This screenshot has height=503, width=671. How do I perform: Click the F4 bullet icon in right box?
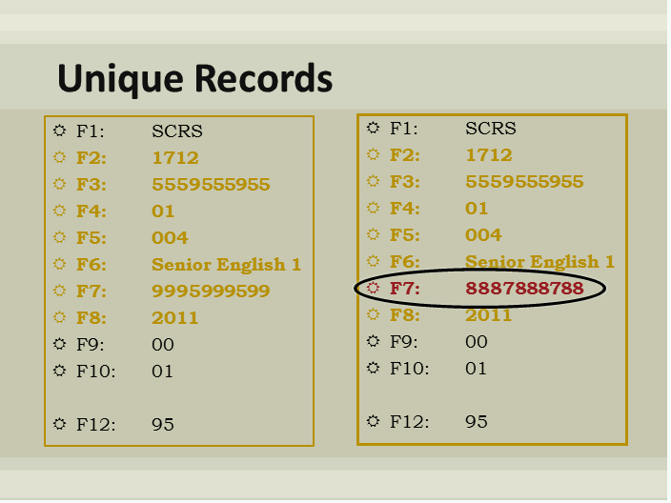tap(373, 208)
